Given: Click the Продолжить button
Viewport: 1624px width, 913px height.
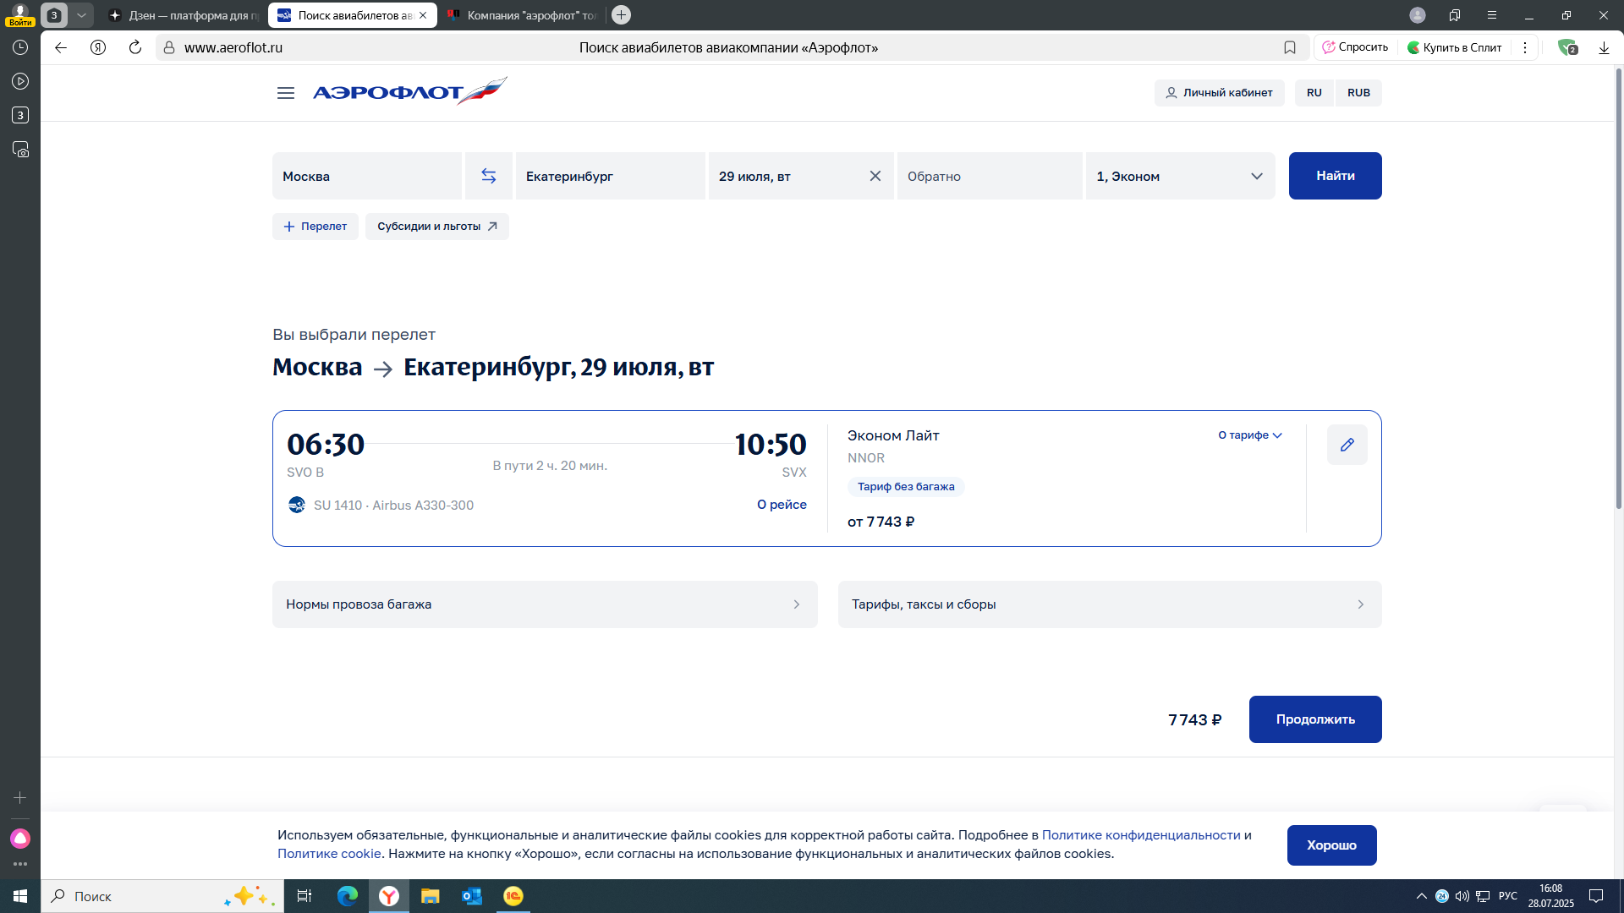Looking at the screenshot, I should [x=1315, y=719].
